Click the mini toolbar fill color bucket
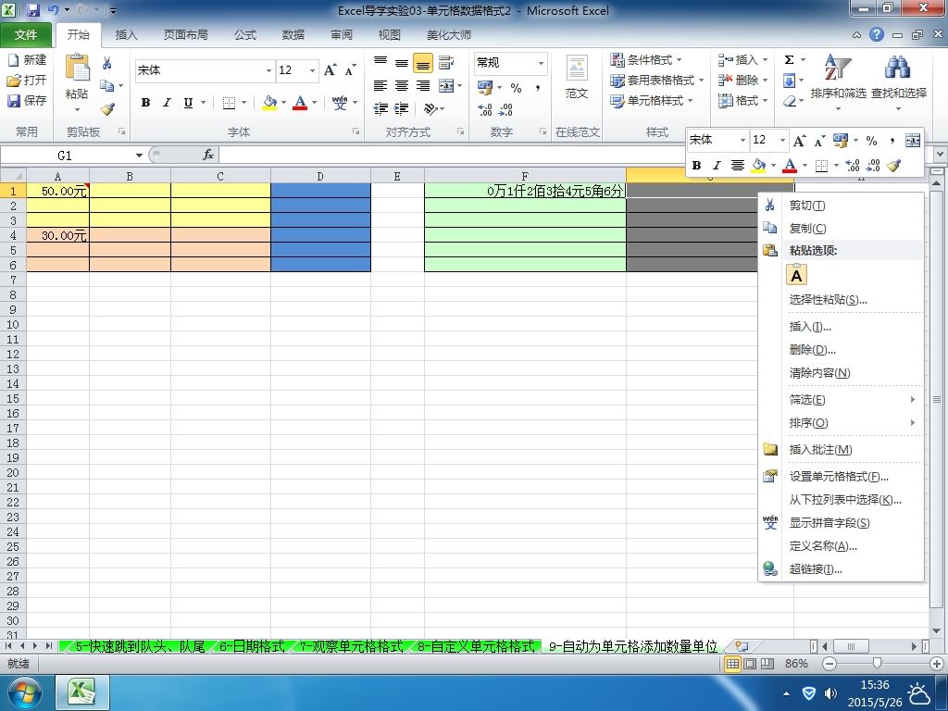The height and width of the screenshot is (711, 948). point(758,165)
